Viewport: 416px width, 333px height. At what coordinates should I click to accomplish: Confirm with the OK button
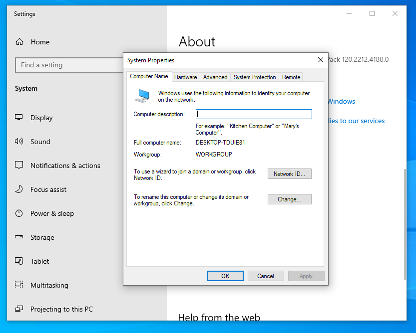[x=225, y=276]
